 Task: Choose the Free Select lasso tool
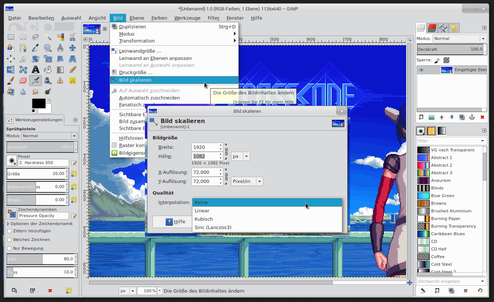tap(36, 37)
